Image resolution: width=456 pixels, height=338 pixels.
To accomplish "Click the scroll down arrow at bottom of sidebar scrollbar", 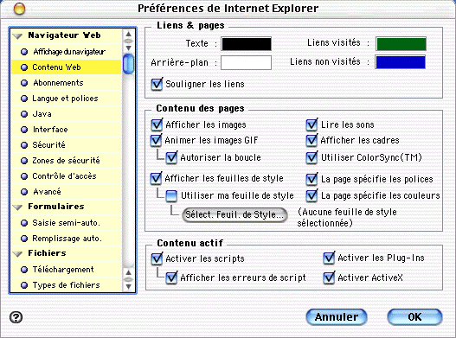I will click(128, 286).
